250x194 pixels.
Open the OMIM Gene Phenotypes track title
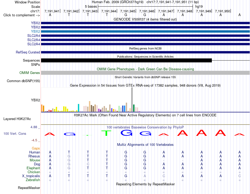point(145,69)
